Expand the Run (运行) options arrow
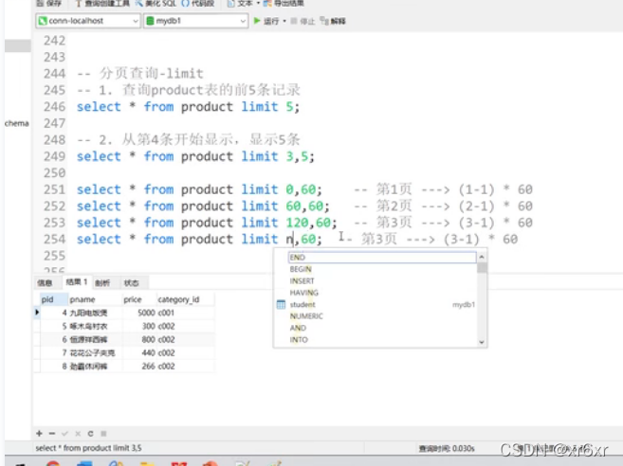 point(284,21)
